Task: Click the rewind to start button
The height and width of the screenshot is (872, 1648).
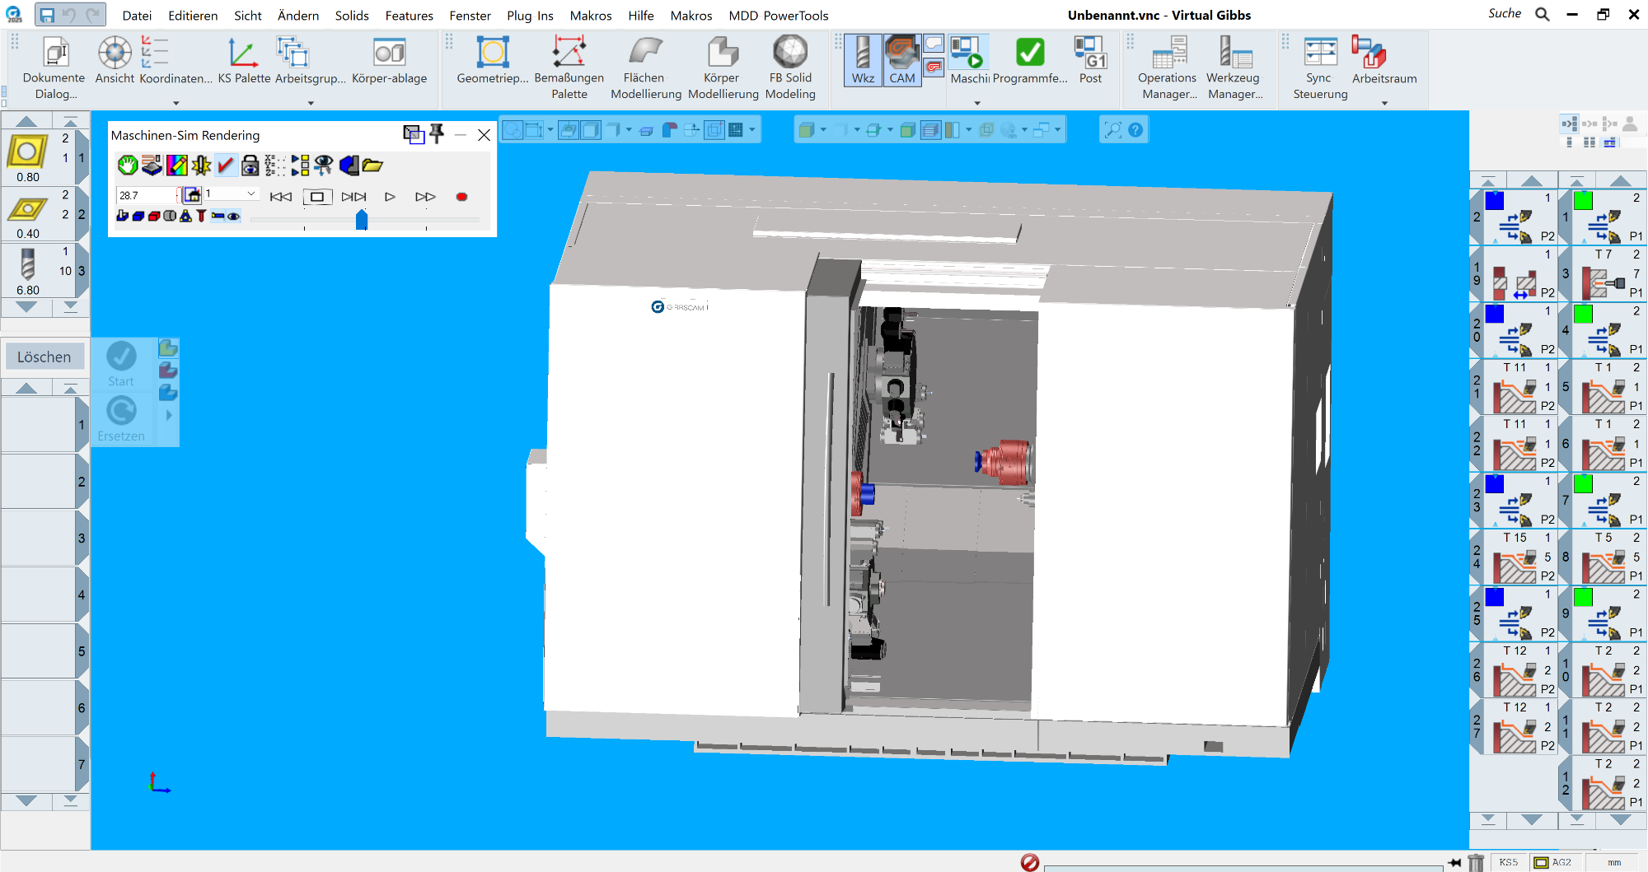Action: (x=281, y=197)
